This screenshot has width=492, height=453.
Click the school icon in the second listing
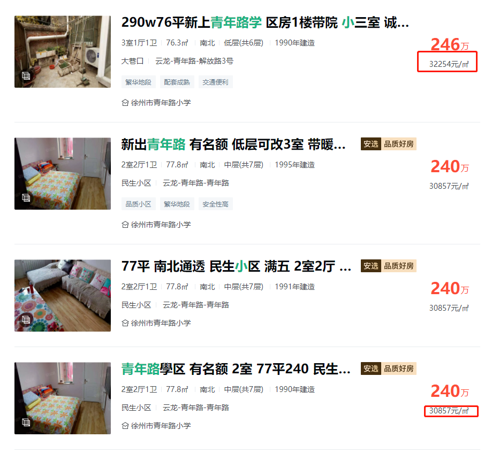(x=125, y=225)
